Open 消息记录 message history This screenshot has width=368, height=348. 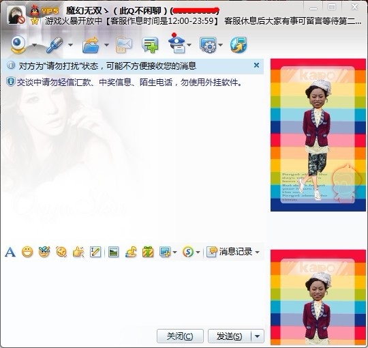(230, 252)
